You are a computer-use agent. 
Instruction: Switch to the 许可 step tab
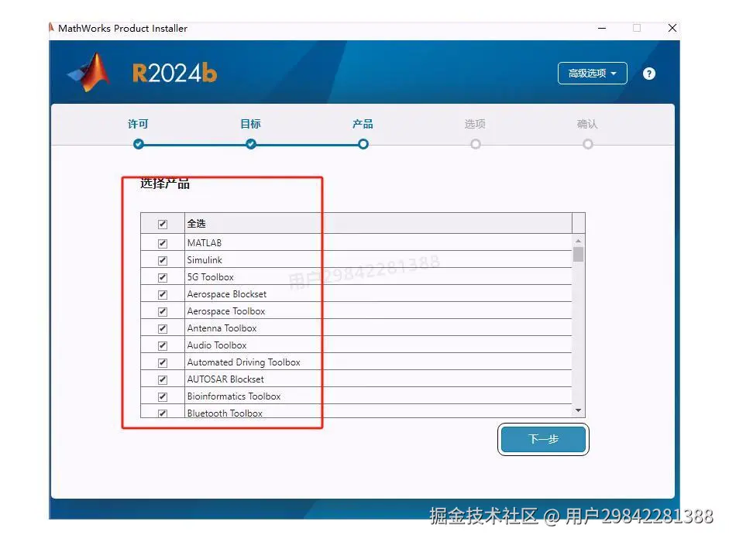[x=138, y=124]
